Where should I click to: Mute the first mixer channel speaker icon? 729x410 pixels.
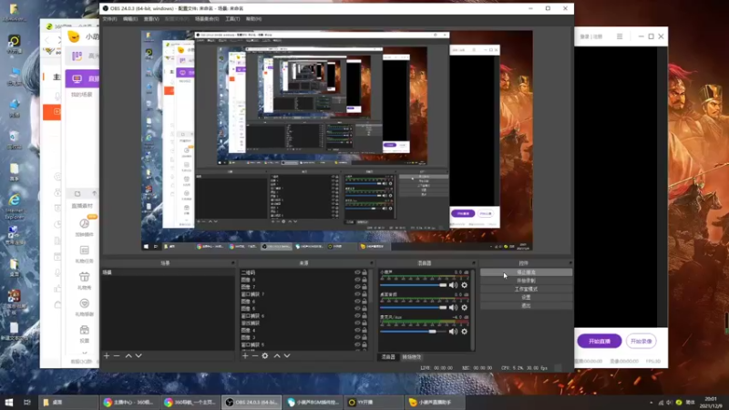[453, 285]
